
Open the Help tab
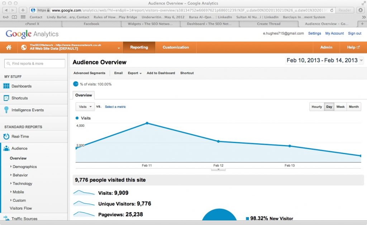pyautogui.click(x=353, y=48)
